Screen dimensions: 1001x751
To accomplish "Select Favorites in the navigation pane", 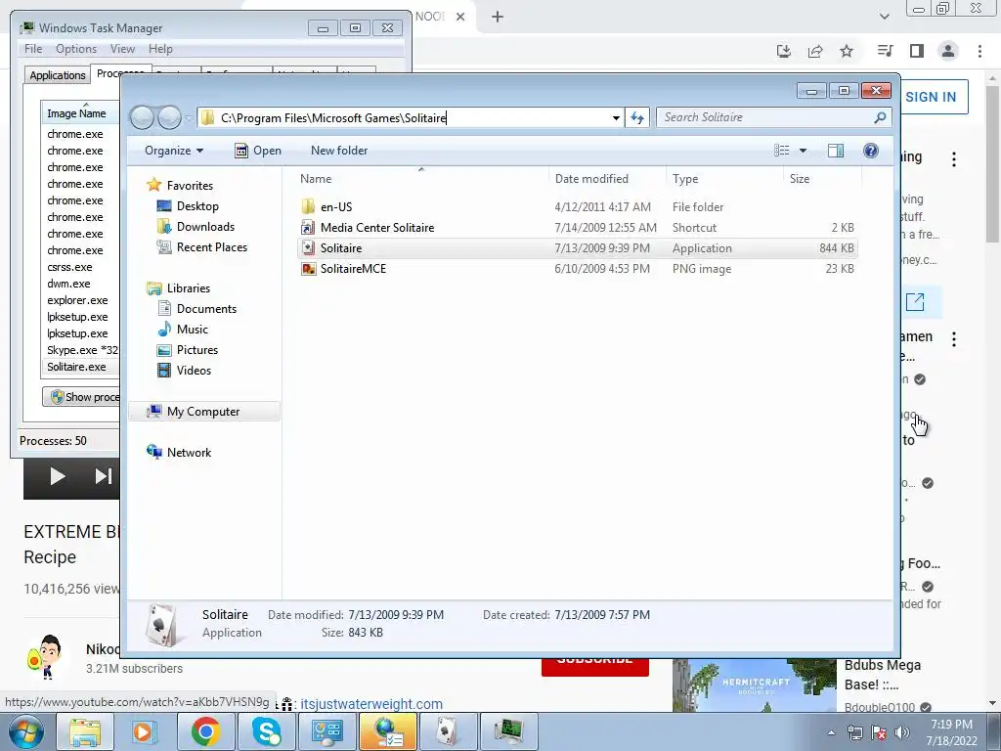I will (x=190, y=185).
